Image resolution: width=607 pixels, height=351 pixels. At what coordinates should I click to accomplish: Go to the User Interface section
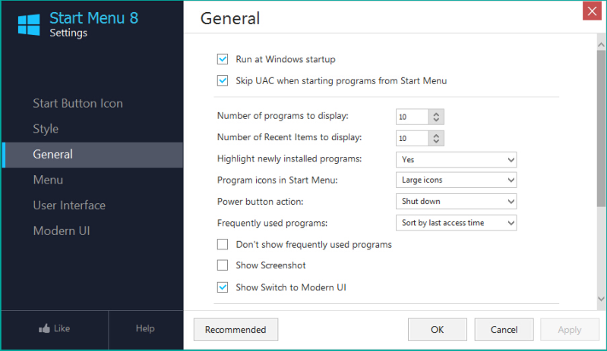click(69, 205)
